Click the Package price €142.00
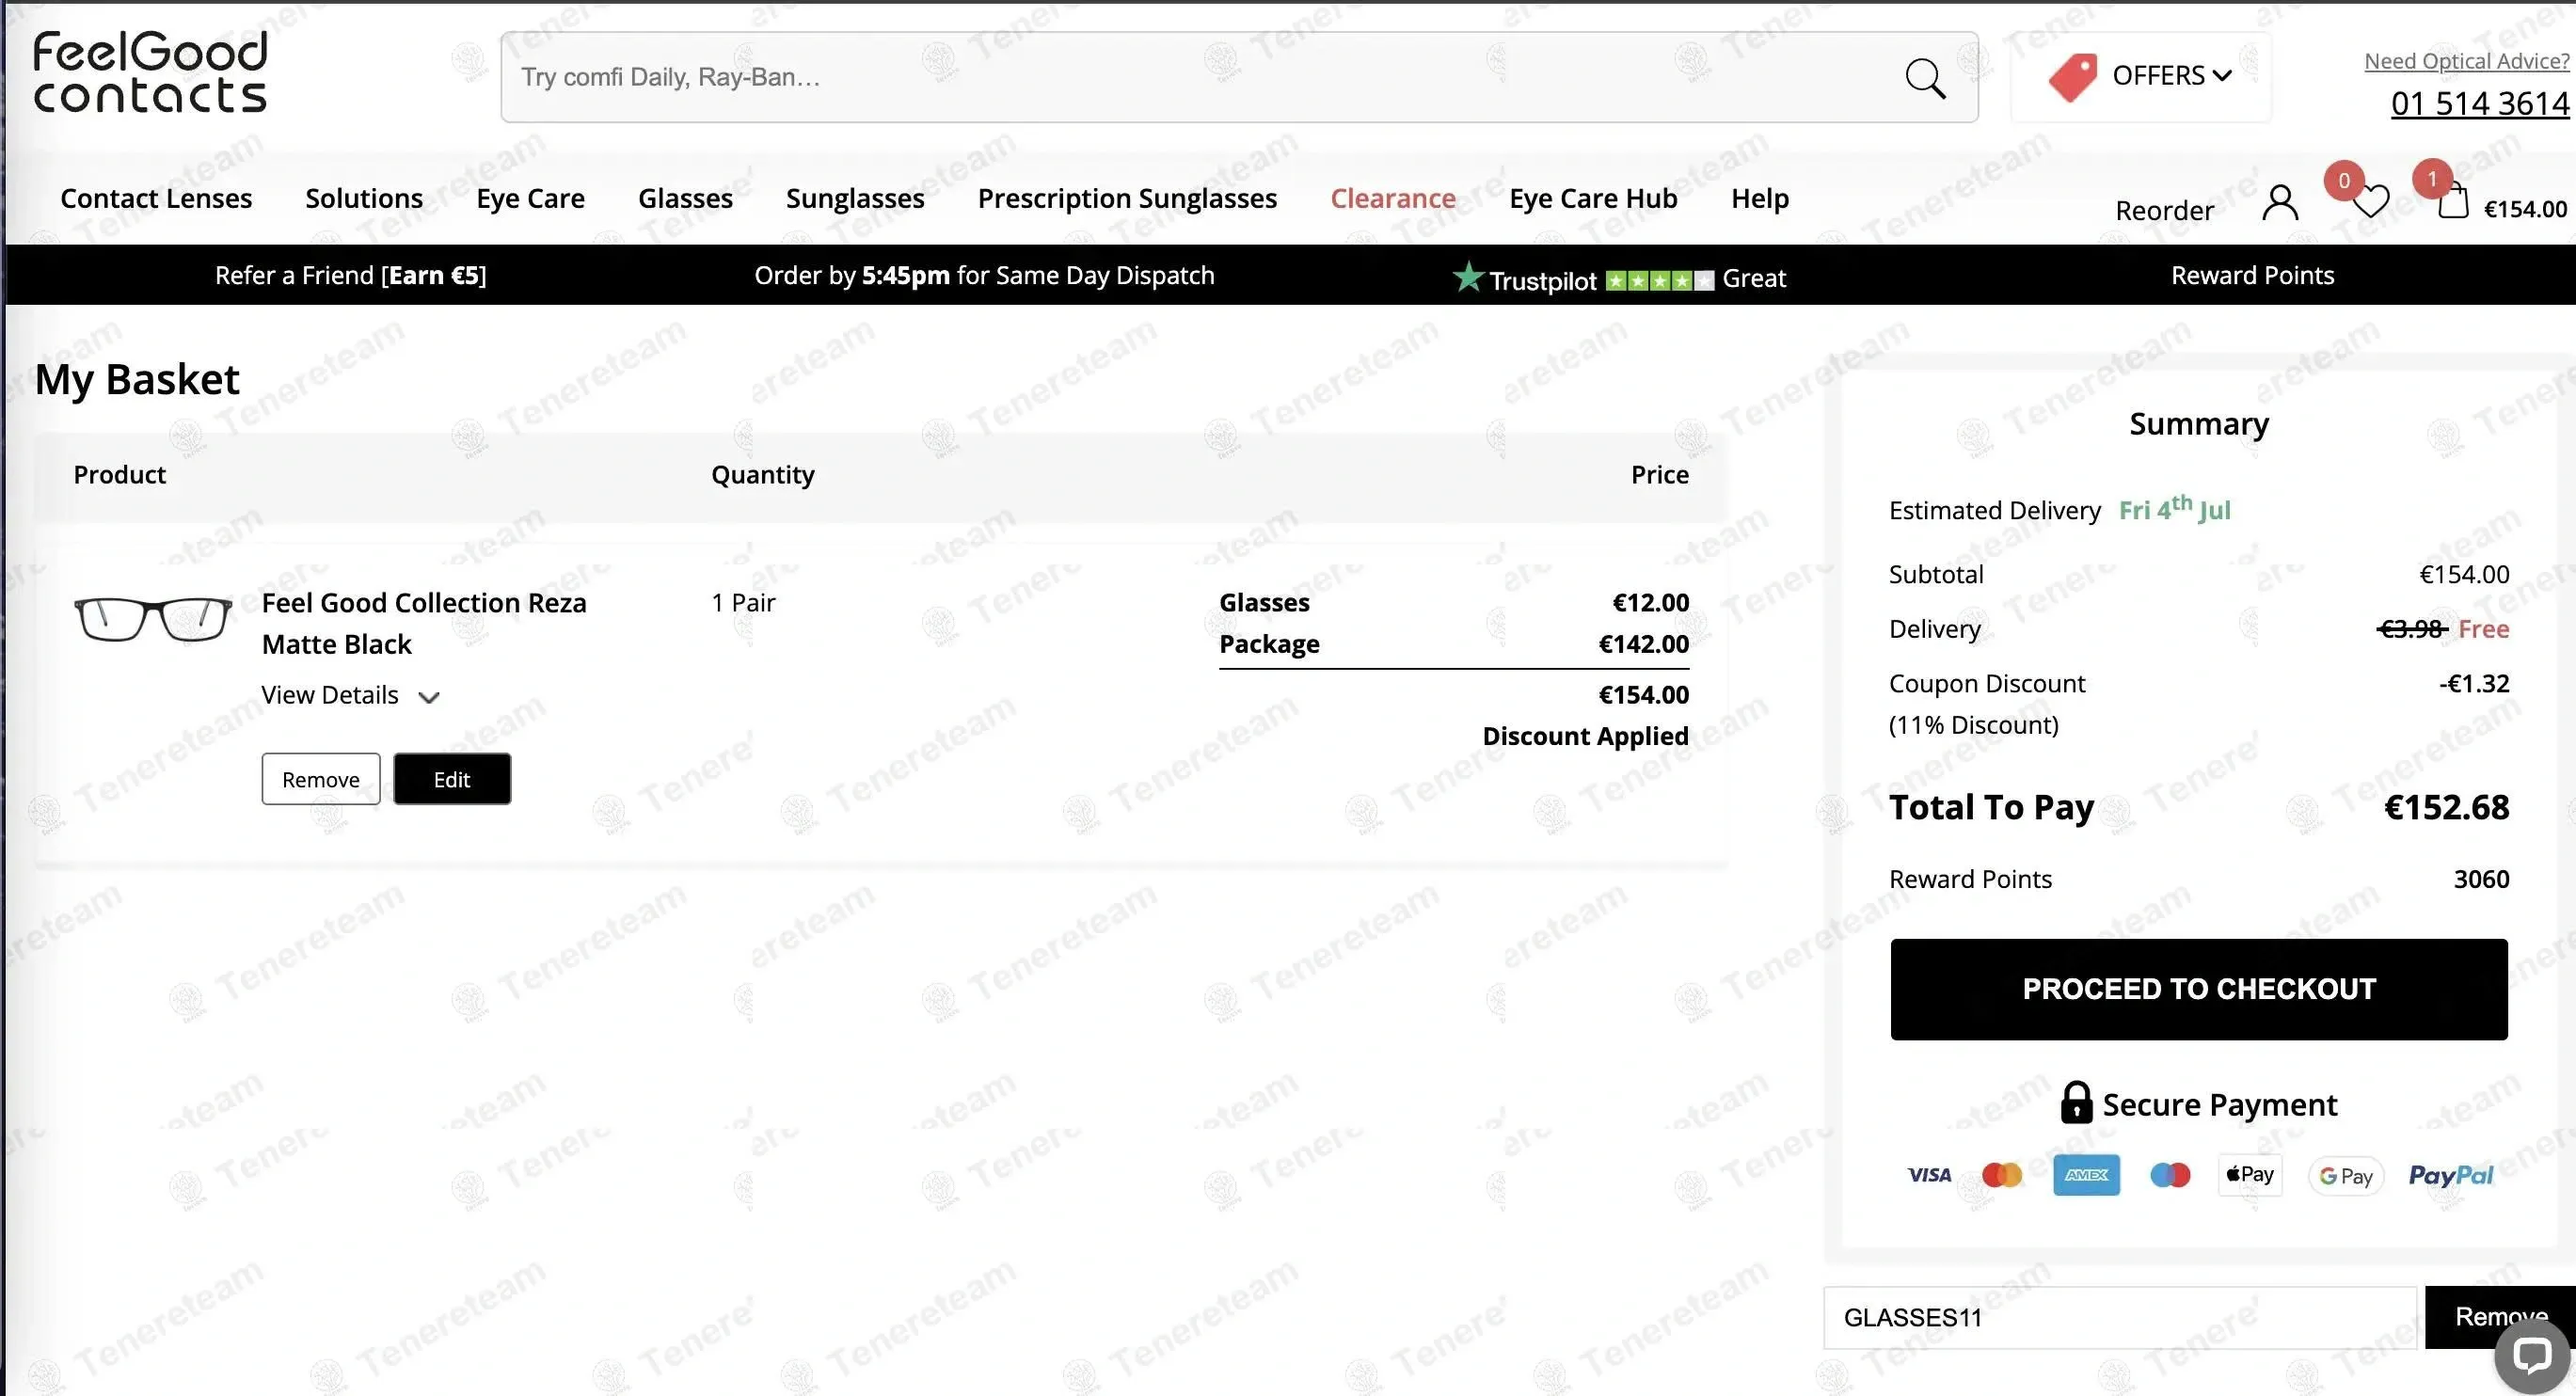 (1644, 644)
